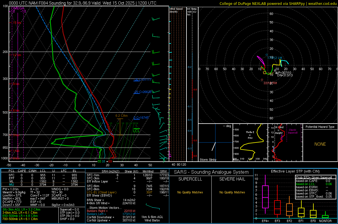Click the SigSvr = 0 m3/s3 value
The height and width of the screenshot is (224, 338).
(x=63, y=205)
